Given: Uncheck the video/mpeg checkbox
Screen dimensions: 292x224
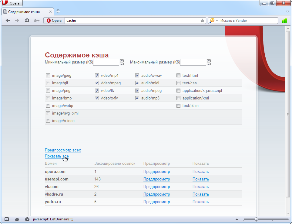Looking at the screenshot, I should point(97,83).
